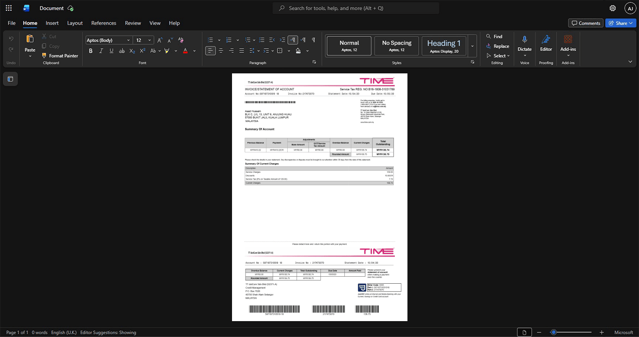
Task: Open the font size dropdown
Action: click(x=143, y=40)
